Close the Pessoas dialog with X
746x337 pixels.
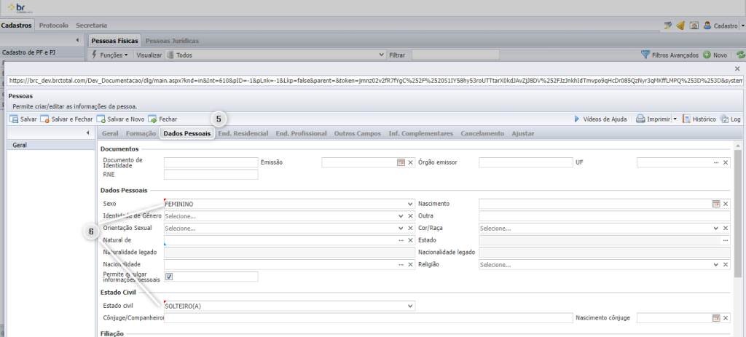click(x=737, y=69)
